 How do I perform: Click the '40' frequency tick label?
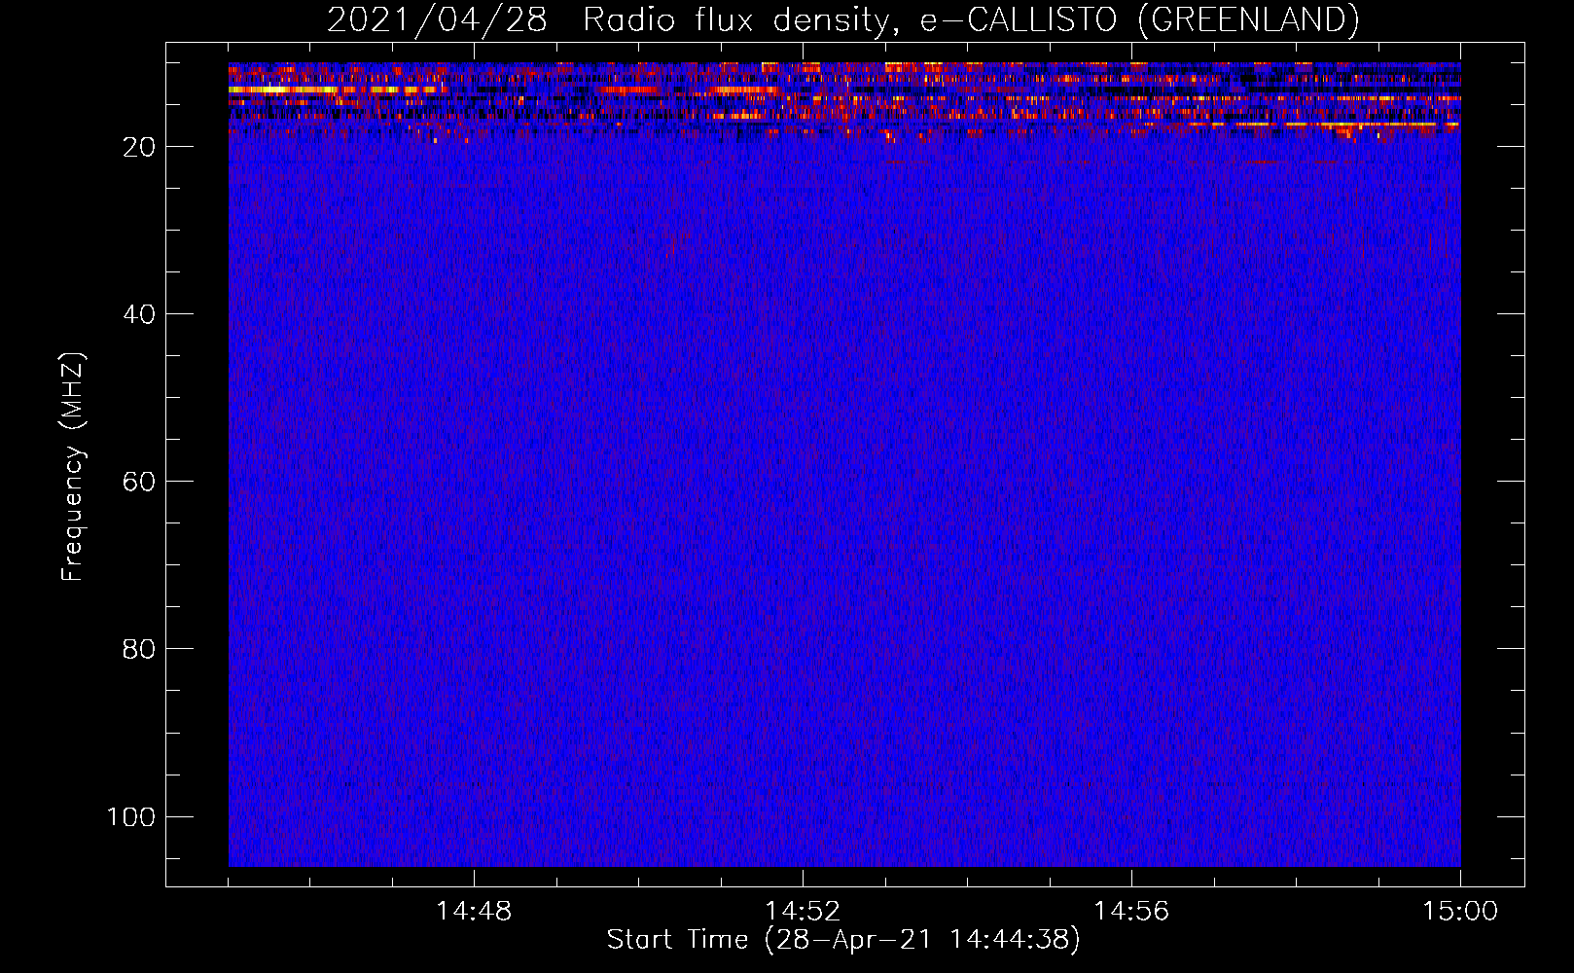coord(139,314)
